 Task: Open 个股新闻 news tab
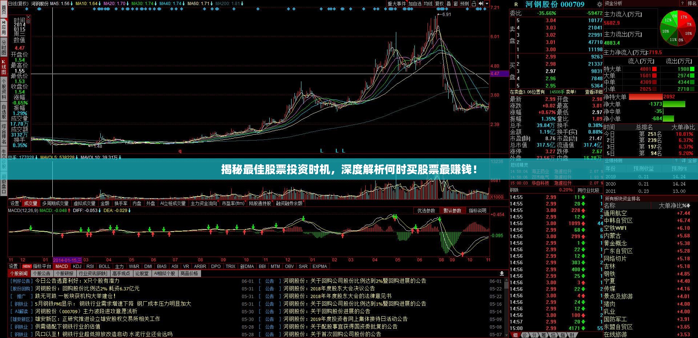click(x=19, y=273)
